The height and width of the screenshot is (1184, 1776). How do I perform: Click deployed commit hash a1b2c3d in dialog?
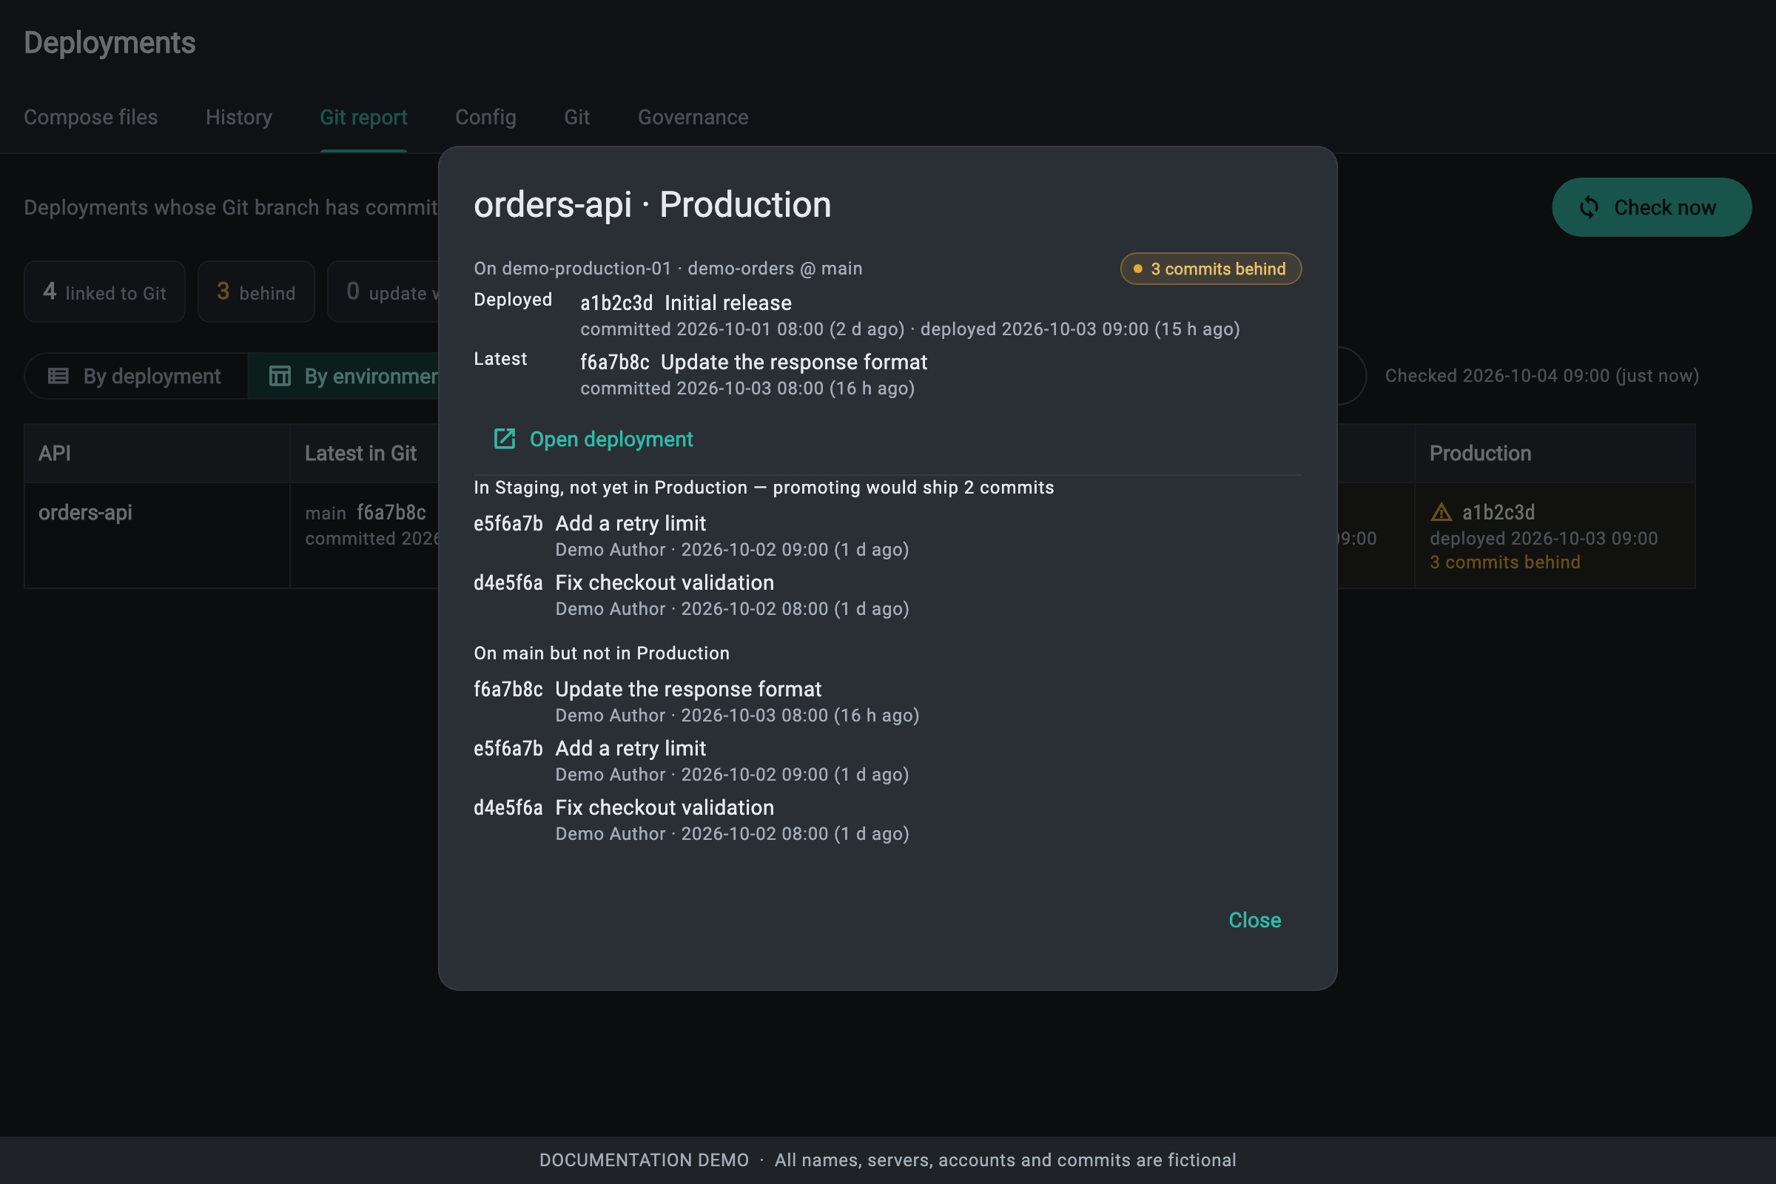(x=616, y=303)
